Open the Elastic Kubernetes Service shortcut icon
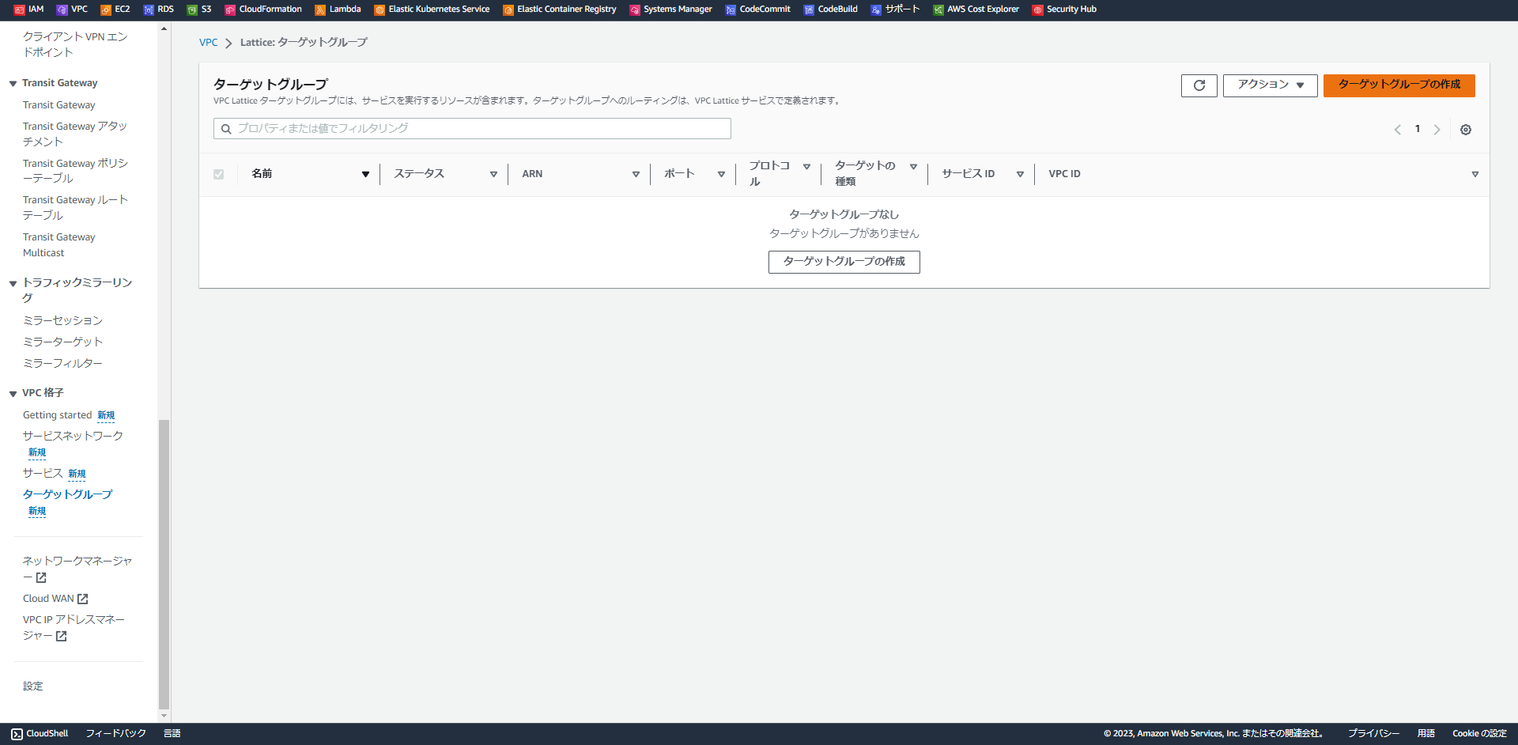1518x745 pixels. (x=379, y=9)
